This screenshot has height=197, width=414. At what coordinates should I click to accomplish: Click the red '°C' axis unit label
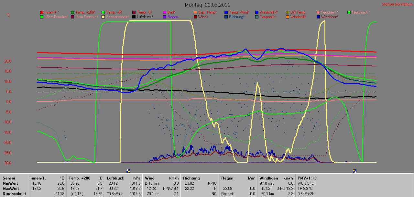(8, 15)
